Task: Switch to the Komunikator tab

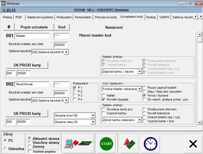Action: point(83,17)
